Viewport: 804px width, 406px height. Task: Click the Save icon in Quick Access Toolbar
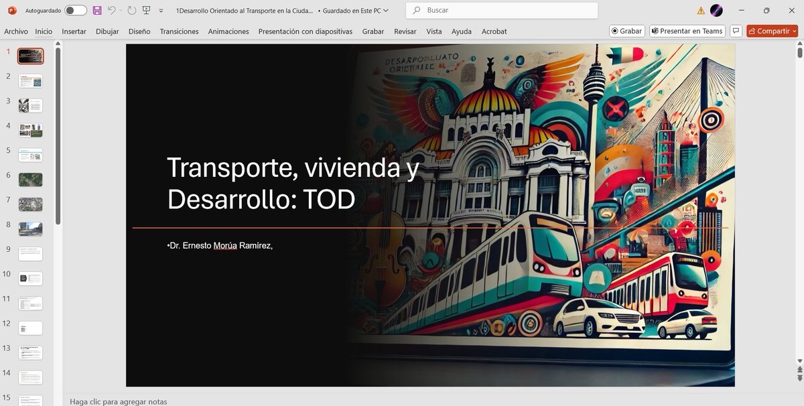pos(96,10)
